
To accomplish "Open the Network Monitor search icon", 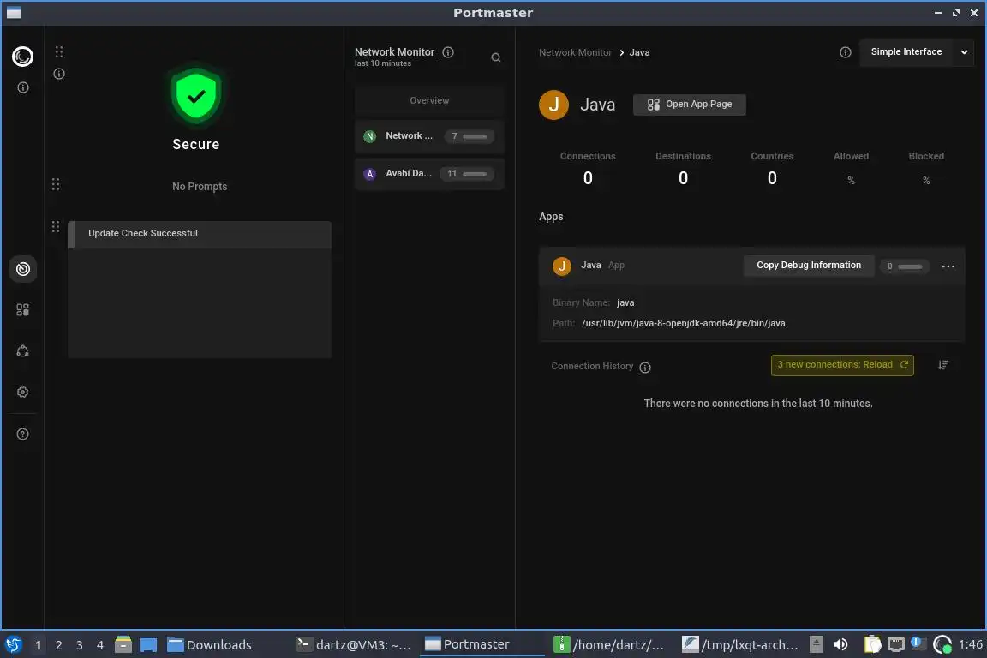I will click(x=496, y=57).
